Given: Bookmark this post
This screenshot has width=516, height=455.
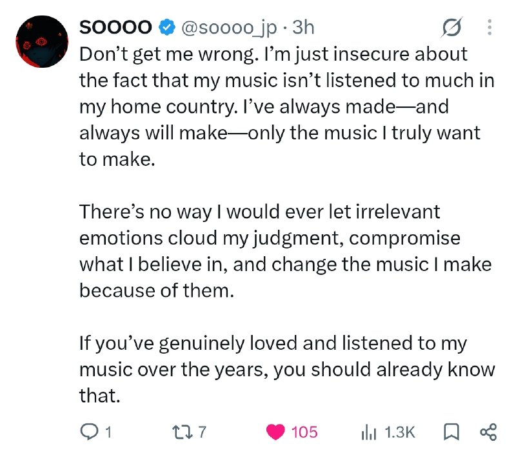Looking at the screenshot, I should tap(451, 432).
